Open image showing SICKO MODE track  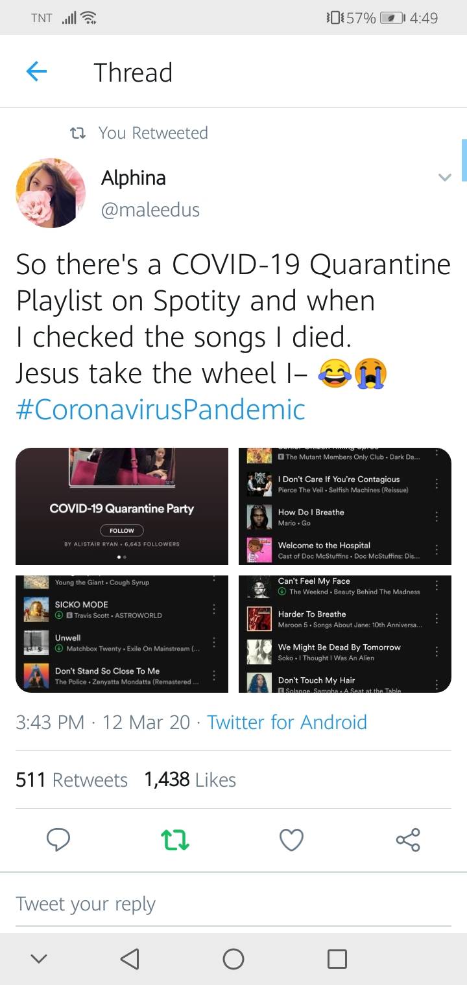tap(122, 634)
